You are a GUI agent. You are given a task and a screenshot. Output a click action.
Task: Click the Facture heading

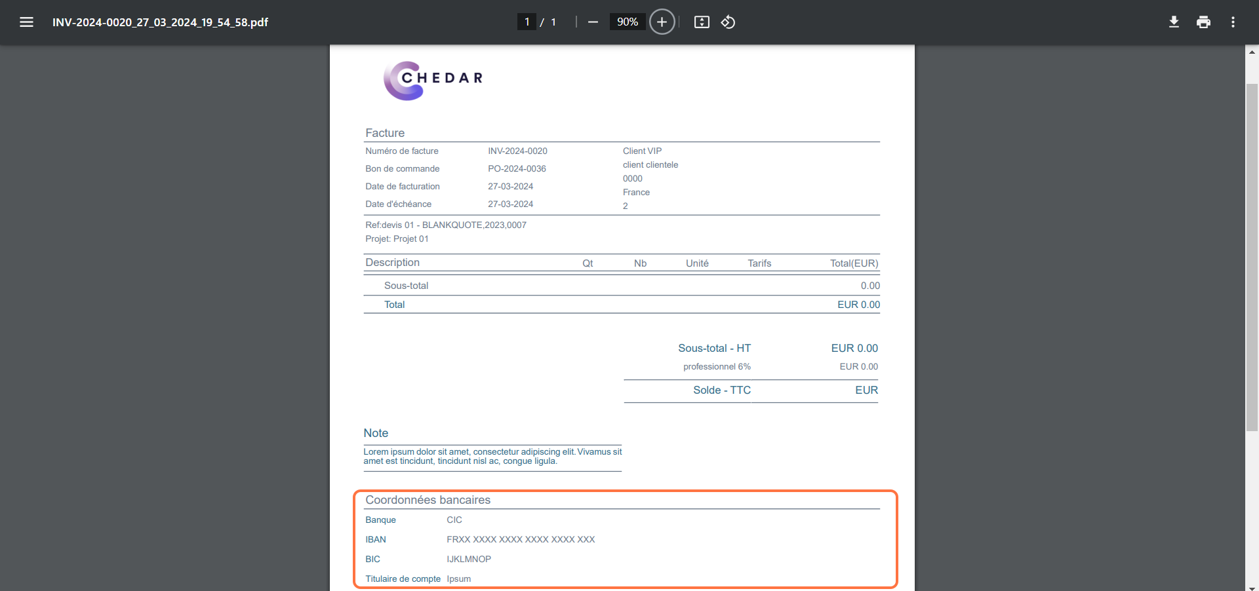pos(385,133)
